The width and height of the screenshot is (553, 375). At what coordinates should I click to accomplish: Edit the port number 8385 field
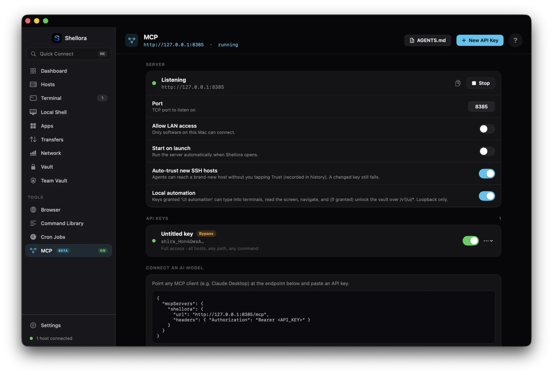[x=481, y=106]
